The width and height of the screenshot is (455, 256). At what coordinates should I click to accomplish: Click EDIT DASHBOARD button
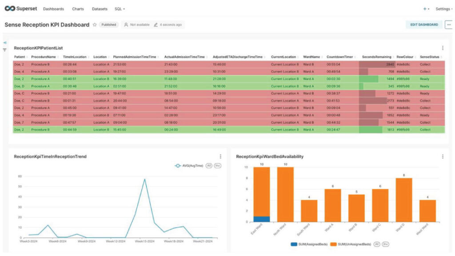[423, 25]
